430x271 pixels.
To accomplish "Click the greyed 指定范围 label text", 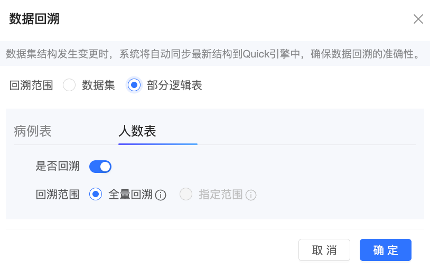I will click(221, 195).
